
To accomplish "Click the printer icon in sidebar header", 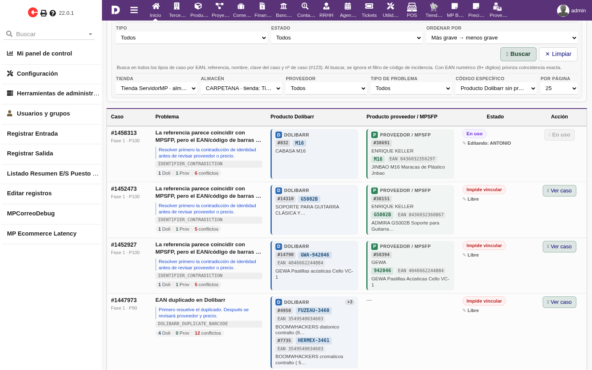I will (x=44, y=13).
